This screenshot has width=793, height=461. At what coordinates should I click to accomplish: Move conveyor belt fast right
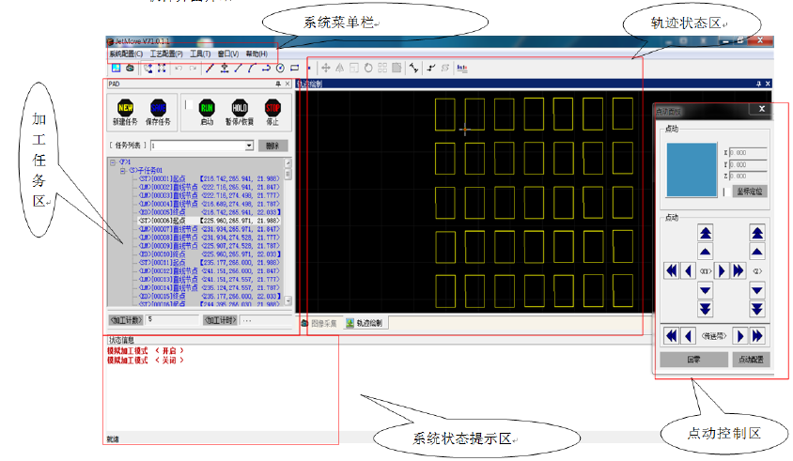757,335
